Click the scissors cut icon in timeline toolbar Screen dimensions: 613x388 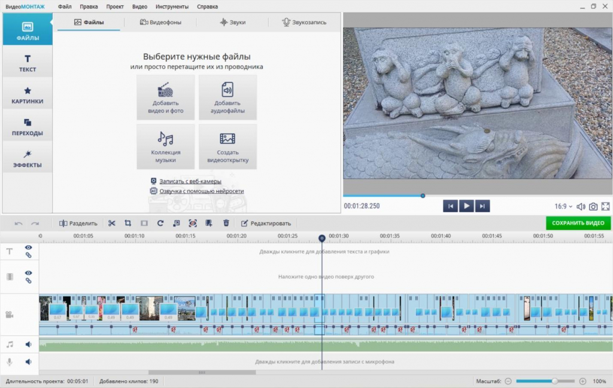tap(111, 223)
